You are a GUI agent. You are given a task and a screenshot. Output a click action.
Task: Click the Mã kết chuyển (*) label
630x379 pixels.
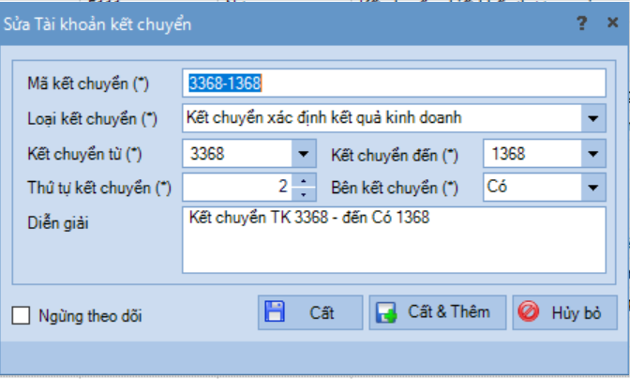click(x=88, y=83)
